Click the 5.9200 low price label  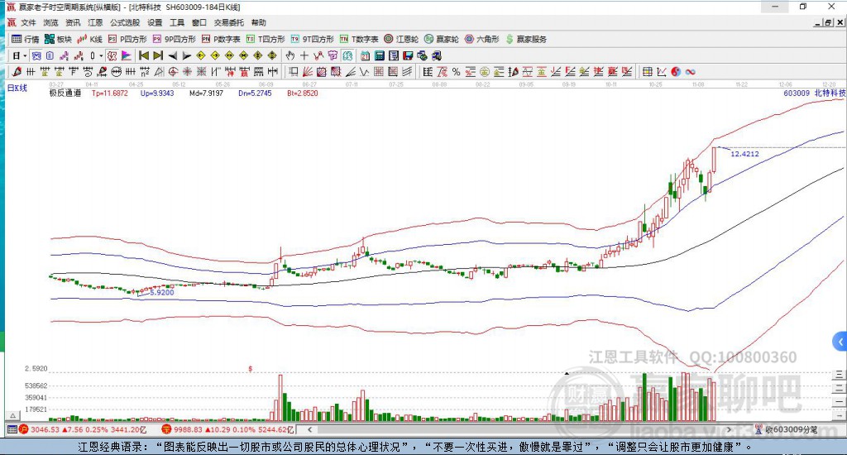pyautogui.click(x=161, y=292)
